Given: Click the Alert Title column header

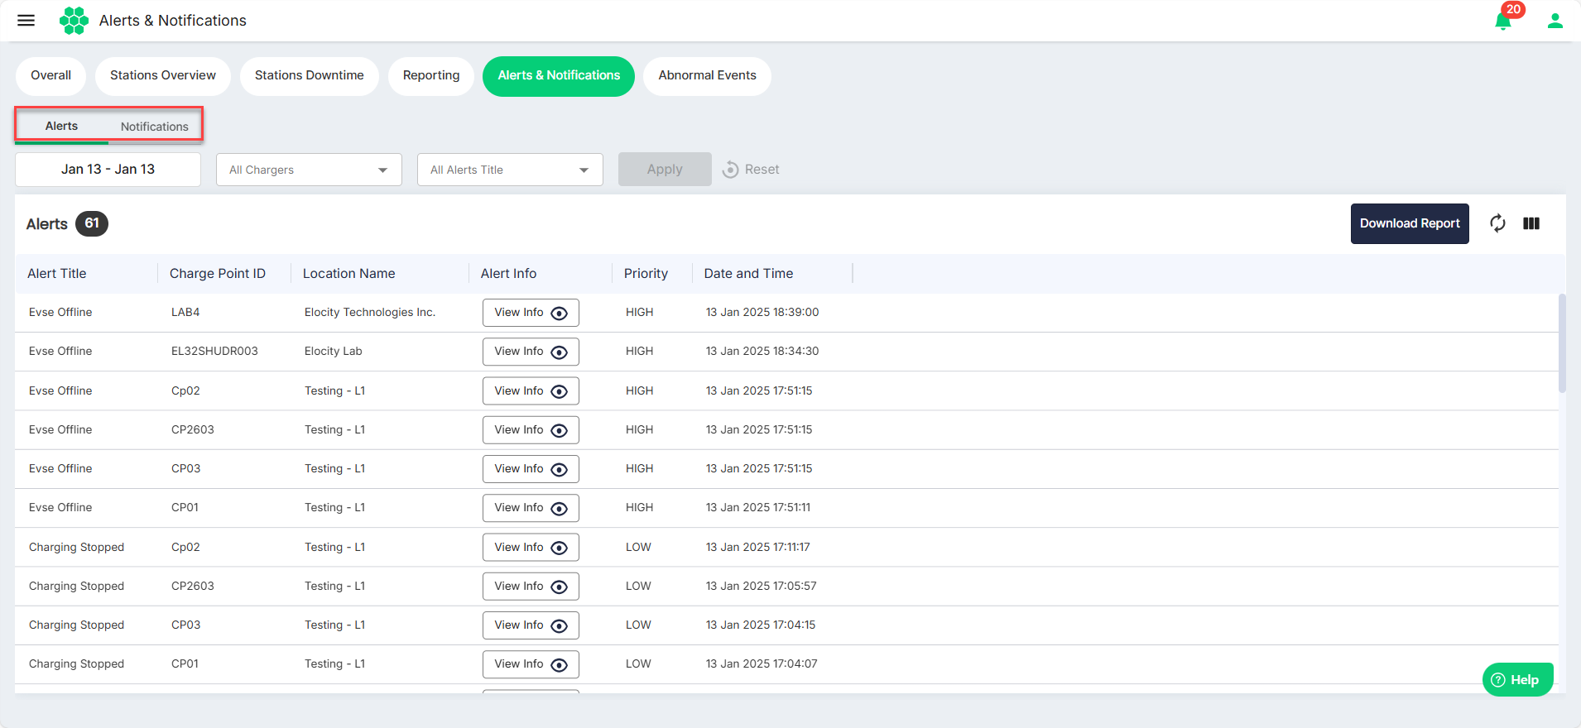Looking at the screenshot, I should tap(57, 274).
